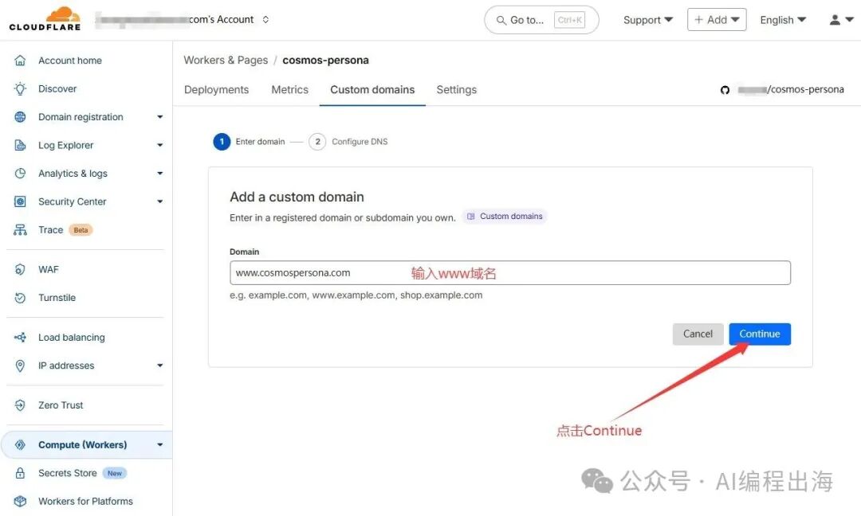Click the search magnifier in Go to box
The height and width of the screenshot is (516, 861).
[501, 20]
